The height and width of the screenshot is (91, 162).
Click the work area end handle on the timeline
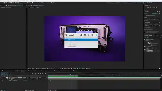(x=77, y=76)
